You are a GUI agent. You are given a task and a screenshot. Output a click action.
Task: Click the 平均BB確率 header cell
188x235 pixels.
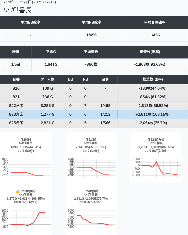[x=30, y=22]
